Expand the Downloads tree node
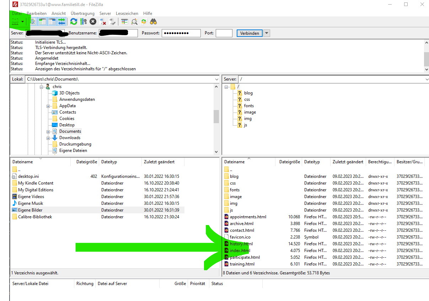The image size is (429, 301). coord(48,138)
